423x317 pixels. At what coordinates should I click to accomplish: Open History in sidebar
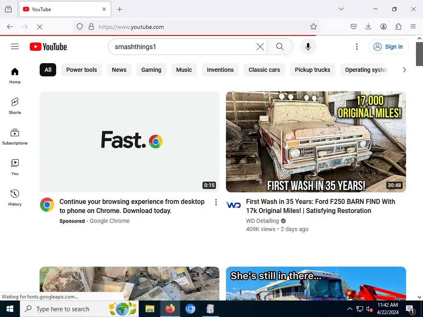(15, 198)
